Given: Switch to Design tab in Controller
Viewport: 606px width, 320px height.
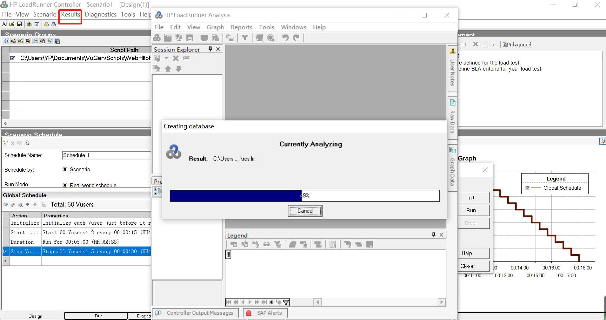Looking at the screenshot, I should [35, 316].
